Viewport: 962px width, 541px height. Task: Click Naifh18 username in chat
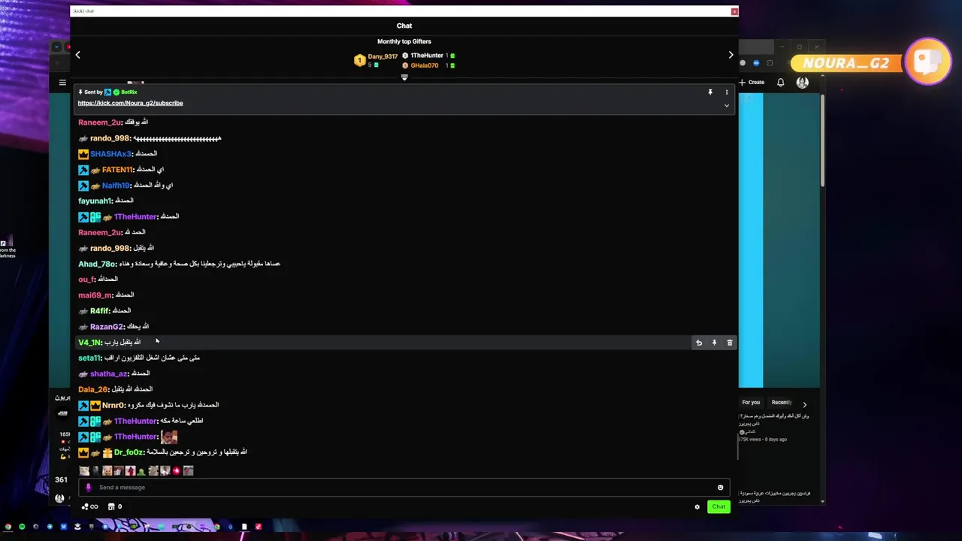click(116, 186)
